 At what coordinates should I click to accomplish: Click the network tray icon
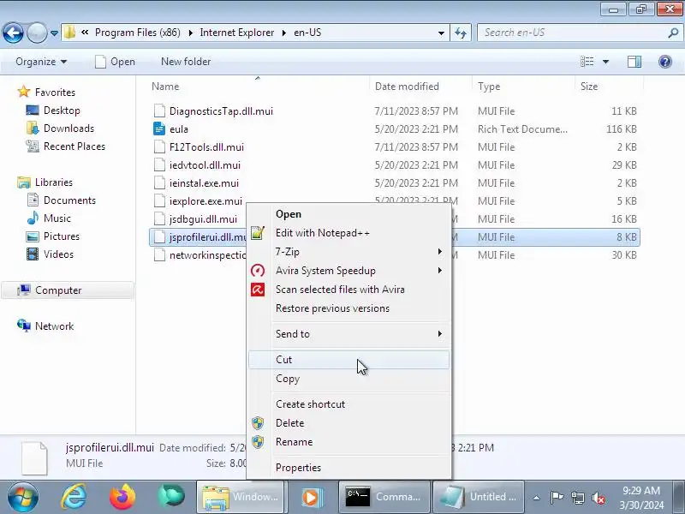(x=577, y=498)
